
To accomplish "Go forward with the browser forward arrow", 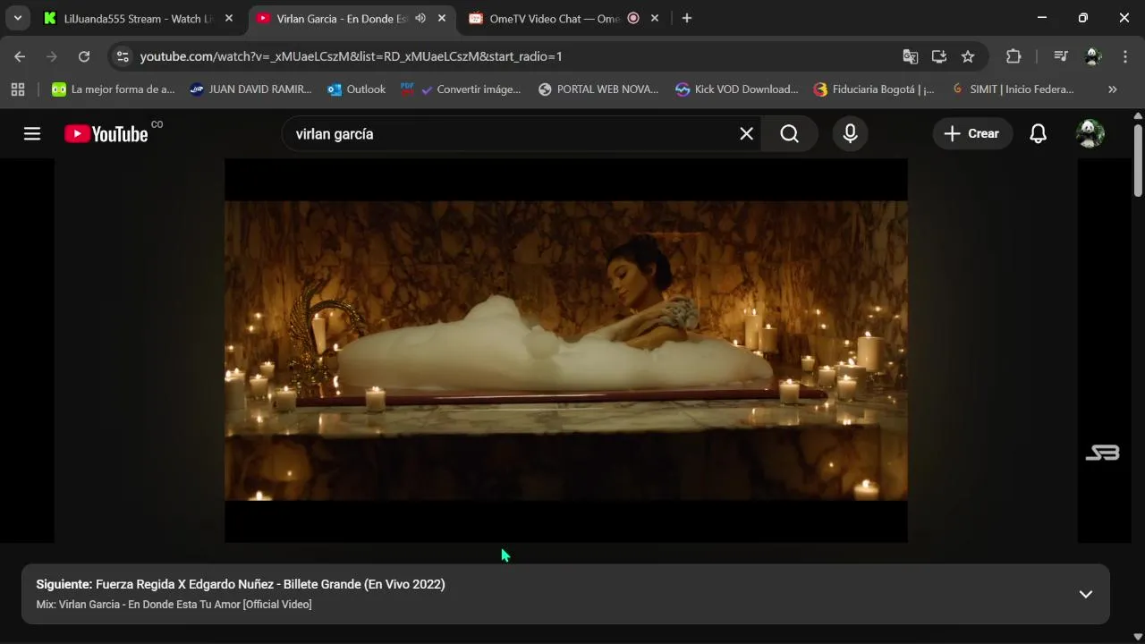I will (x=52, y=56).
